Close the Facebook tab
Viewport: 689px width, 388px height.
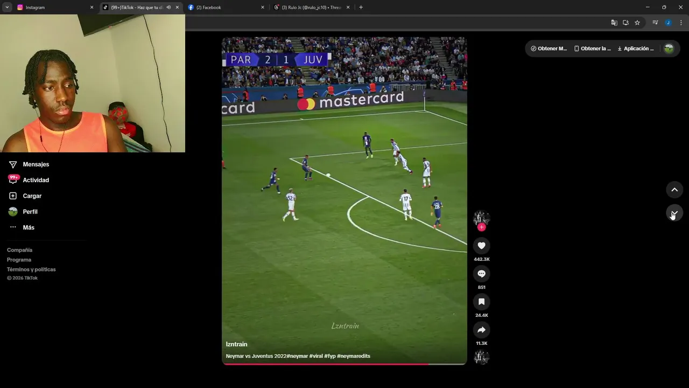pyautogui.click(x=263, y=8)
